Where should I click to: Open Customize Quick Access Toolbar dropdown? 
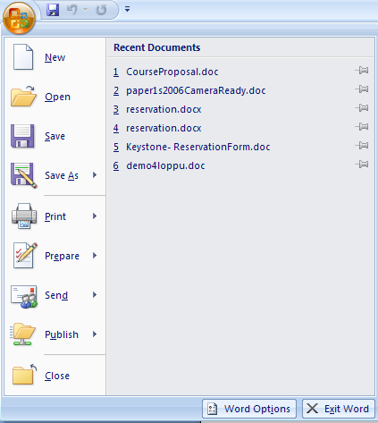pyautogui.click(x=128, y=10)
